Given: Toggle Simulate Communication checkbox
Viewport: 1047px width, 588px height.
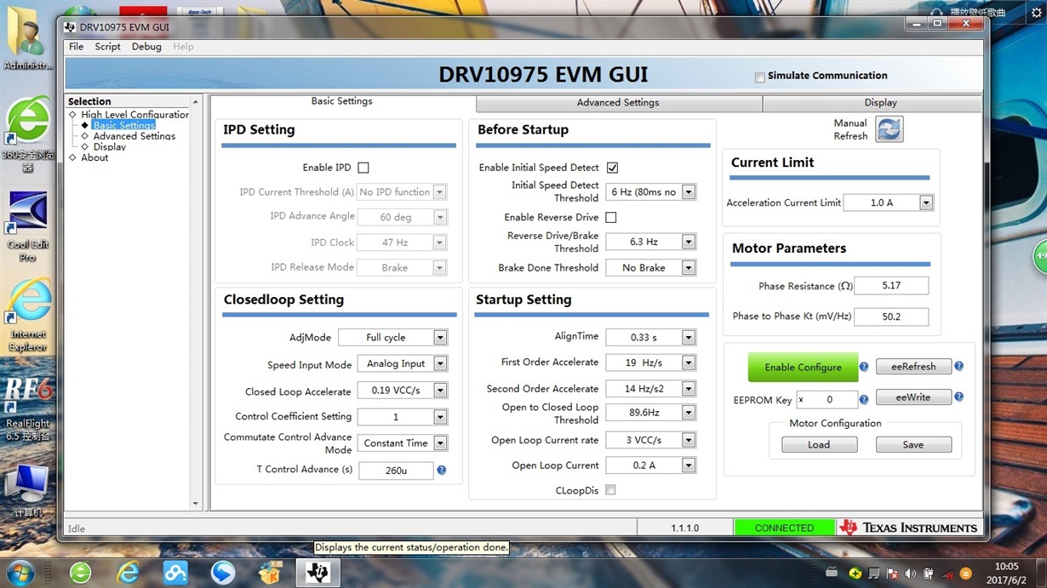Looking at the screenshot, I should (759, 77).
